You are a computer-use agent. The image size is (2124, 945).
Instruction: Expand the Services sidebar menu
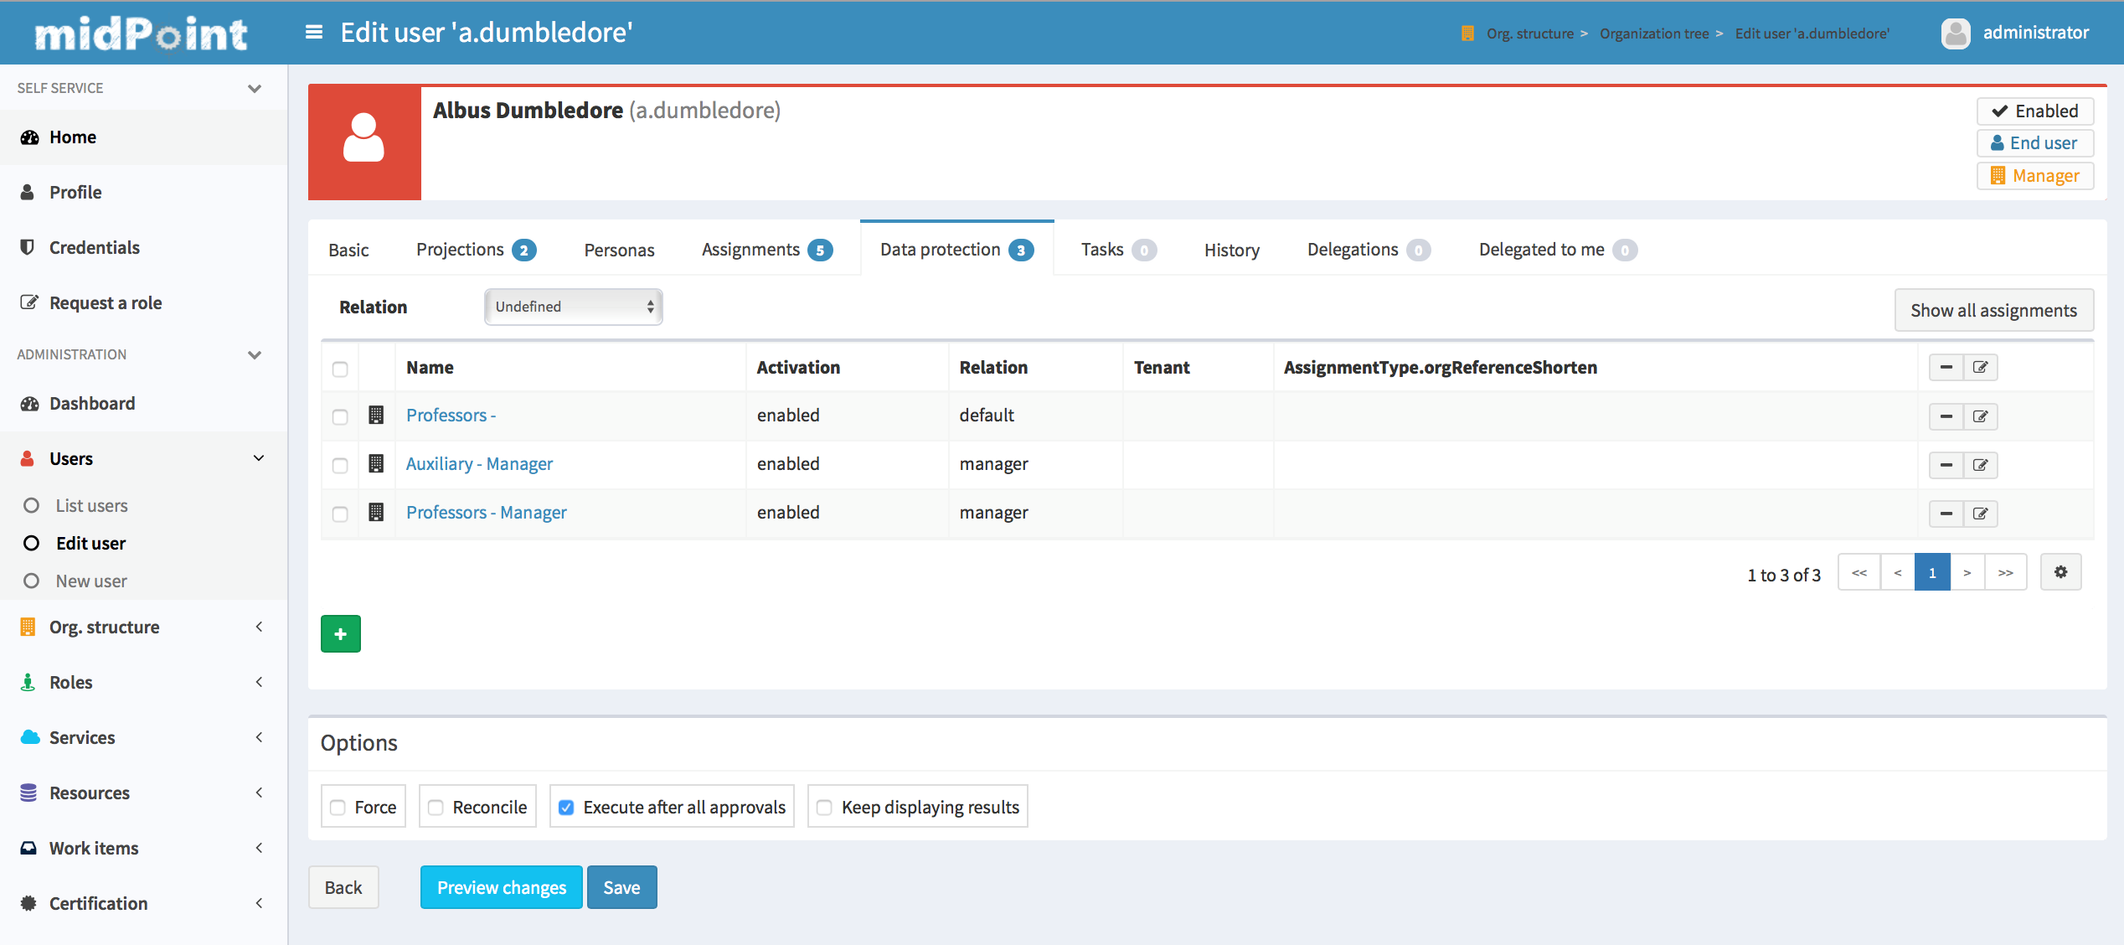(259, 737)
